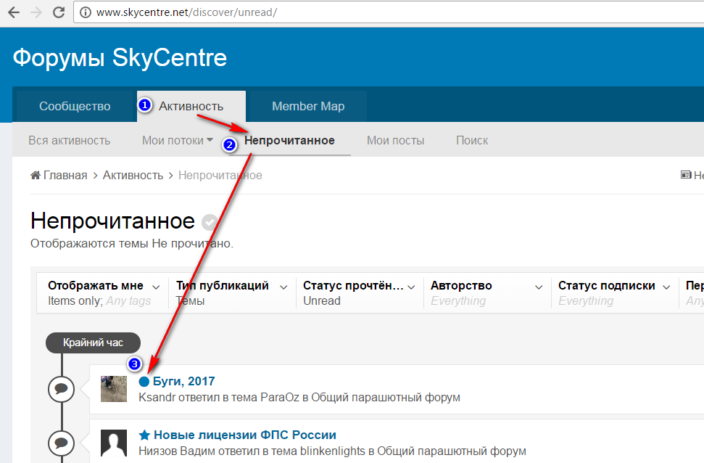The height and width of the screenshot is (463, 704).
Task: Click comment bubble icon beside Новые лицензии
Action: pyautogui.click(x=61, y=443)
